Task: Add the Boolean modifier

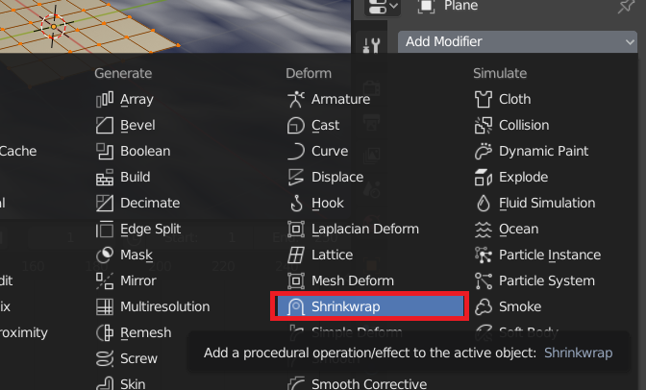Action: click(x=133, y=151)
